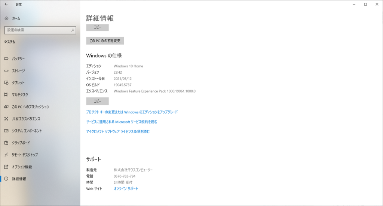Click the マルチタスク multitasking icon
383x206 pixels.
pos(6,95)
